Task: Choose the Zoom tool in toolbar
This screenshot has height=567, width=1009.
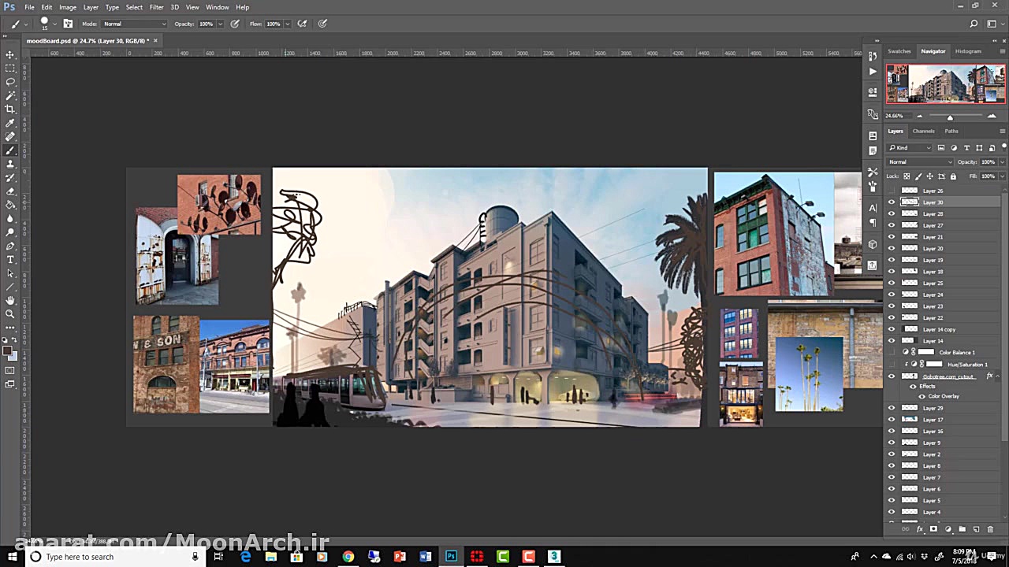Action: point(10,313)
